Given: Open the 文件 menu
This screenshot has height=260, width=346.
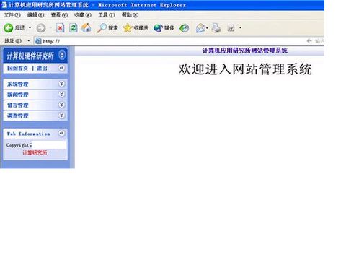Looking at the screenshot, I should (x=12, y=15).
